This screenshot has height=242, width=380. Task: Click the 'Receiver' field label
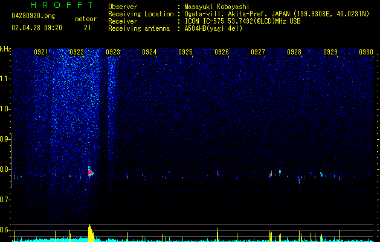(123, 21)
